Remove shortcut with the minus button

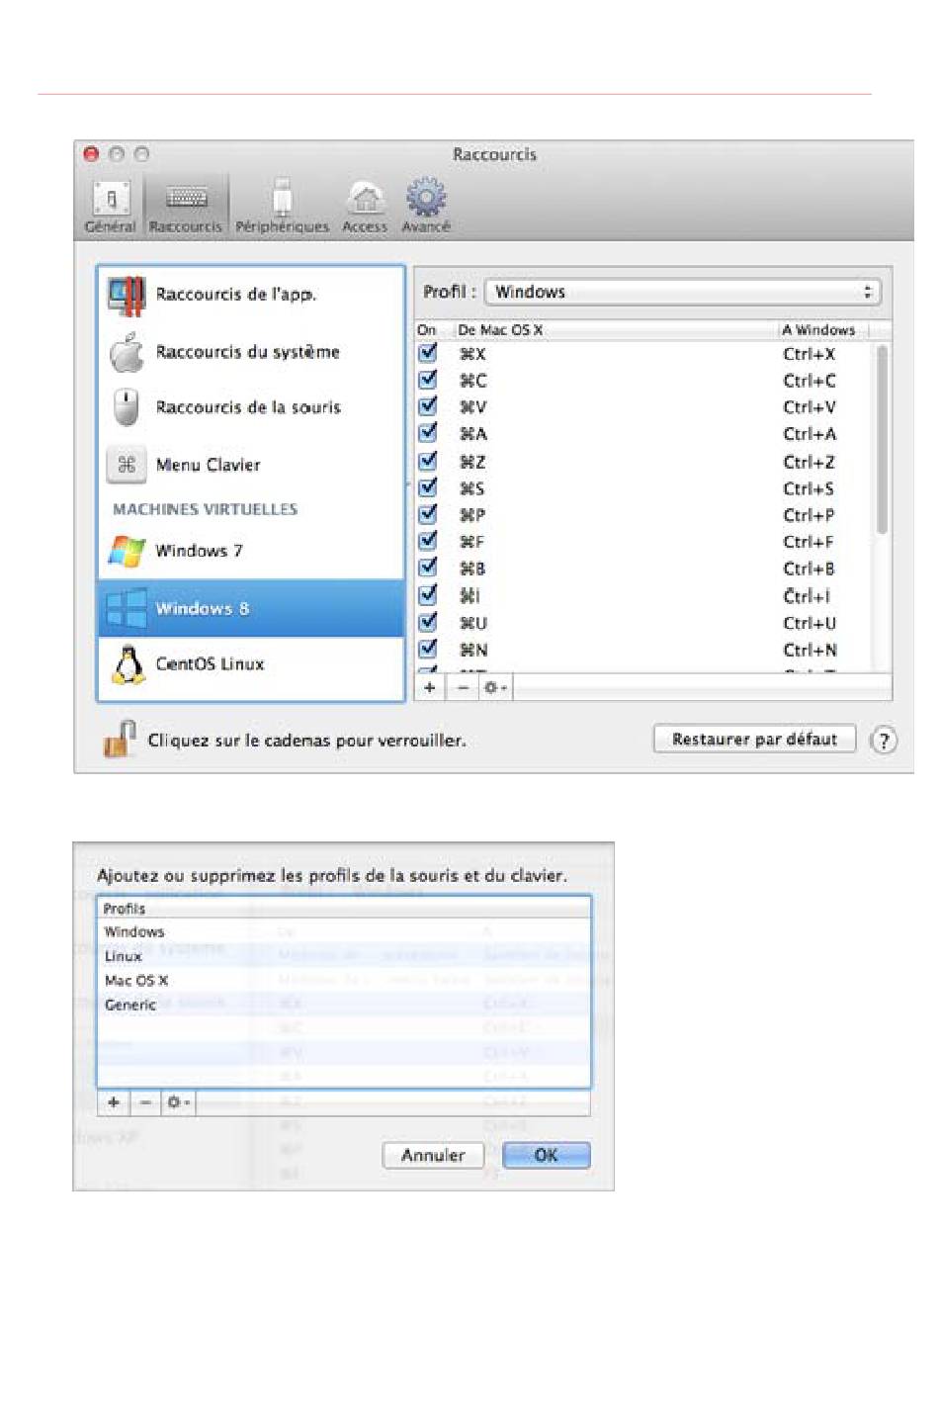[462, 687]
